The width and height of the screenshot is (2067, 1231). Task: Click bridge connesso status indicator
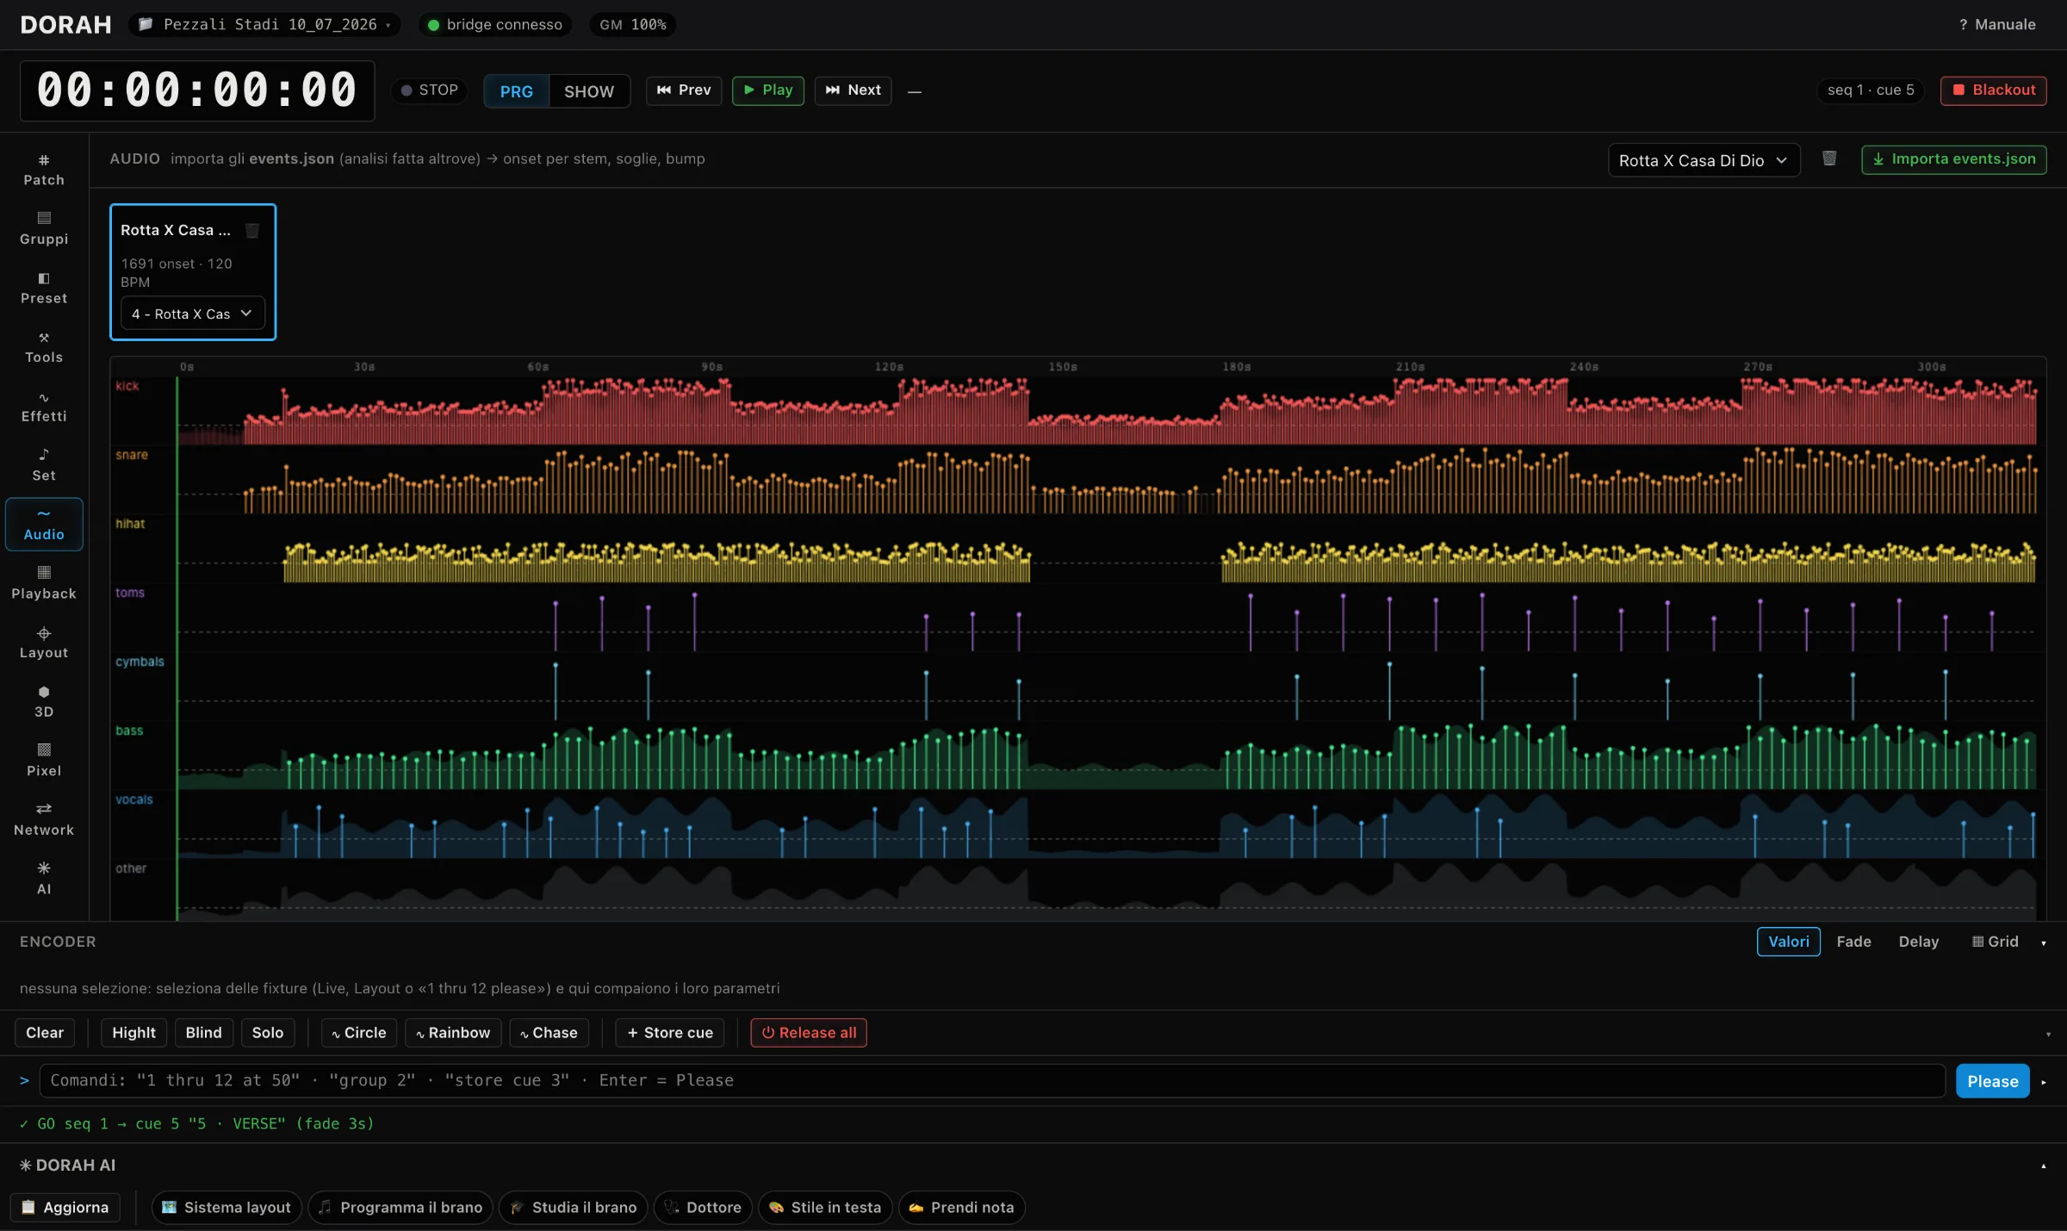(x=495, y=24)
